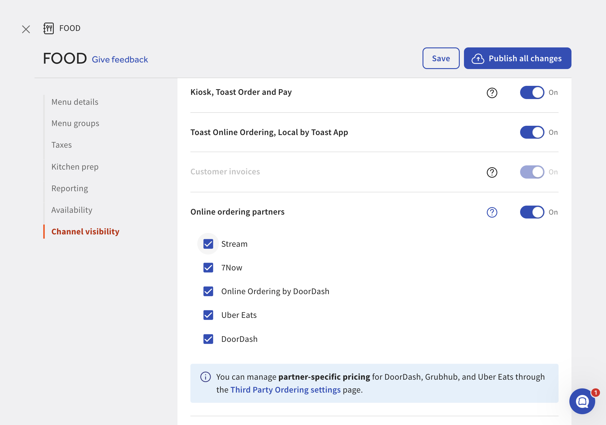Open Kitchen prep section
The height and width of the screenshot is (425, 606).
(x=75, y=167)
